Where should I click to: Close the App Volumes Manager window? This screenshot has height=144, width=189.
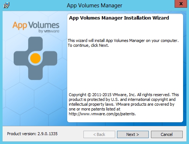(181, 4)
